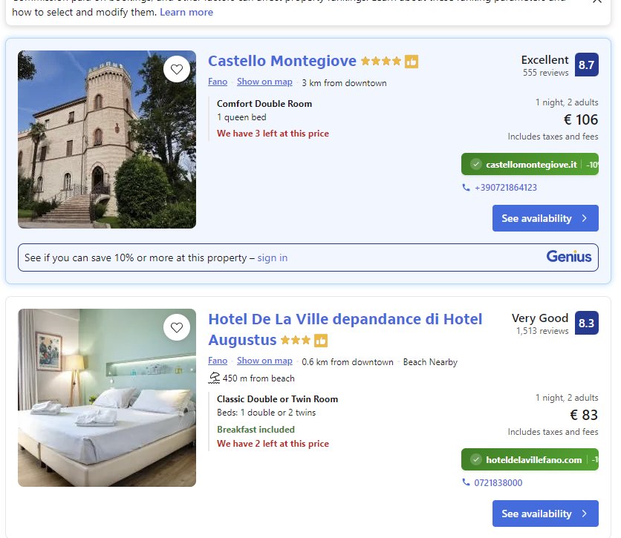Screen dimensions: 621x538
Task: Click the Genius logo
Action: click(569, 256)
